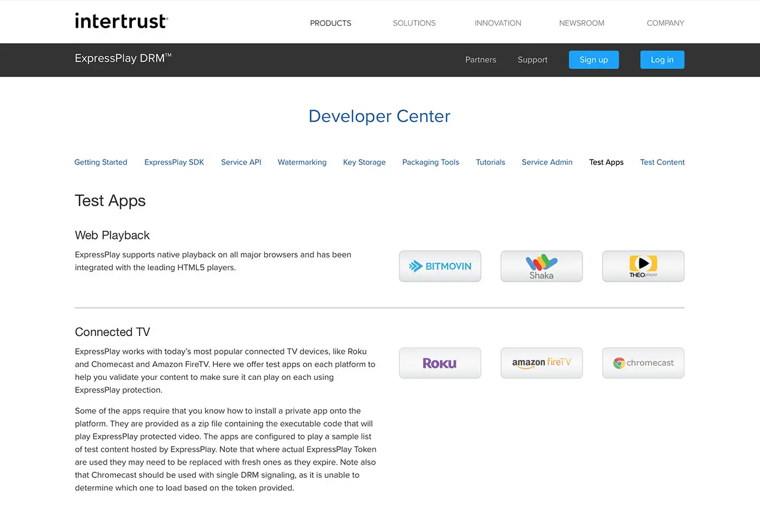The height and width of the screenshot is (507, 760).
Task: Select the Test Apps tab
Action: [x=606, y=162]
